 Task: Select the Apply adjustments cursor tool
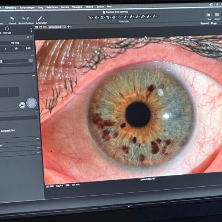tap(148, 17)
